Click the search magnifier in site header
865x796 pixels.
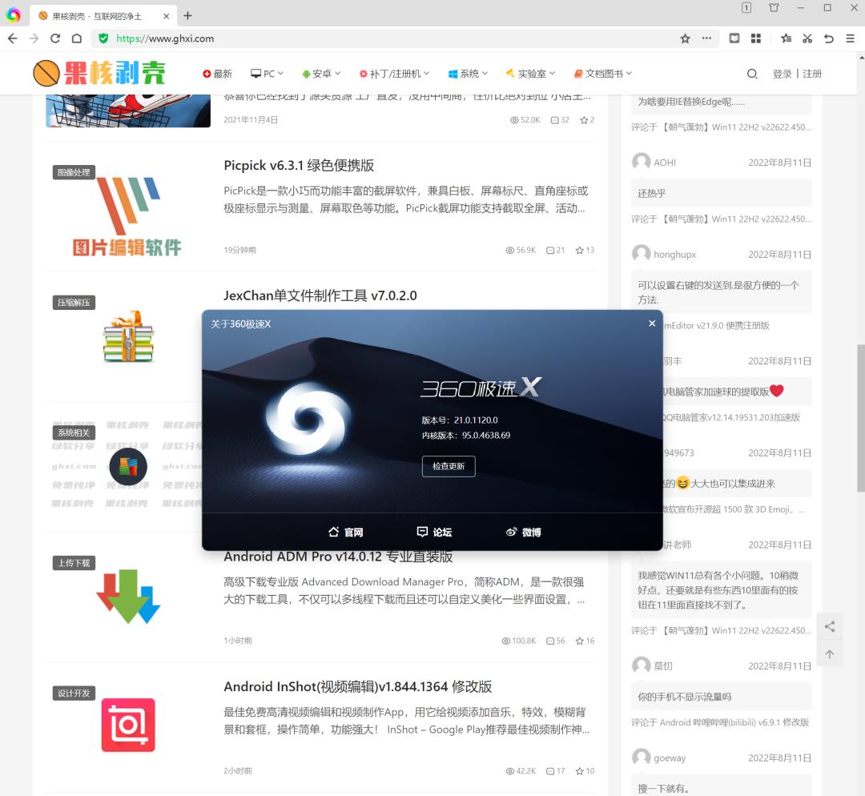pyautogui.click(x=752, y=73)
